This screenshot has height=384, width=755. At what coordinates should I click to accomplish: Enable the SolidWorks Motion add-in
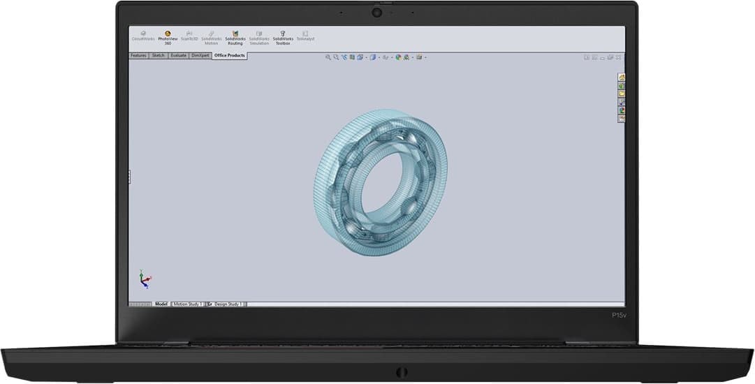[212, 38]
